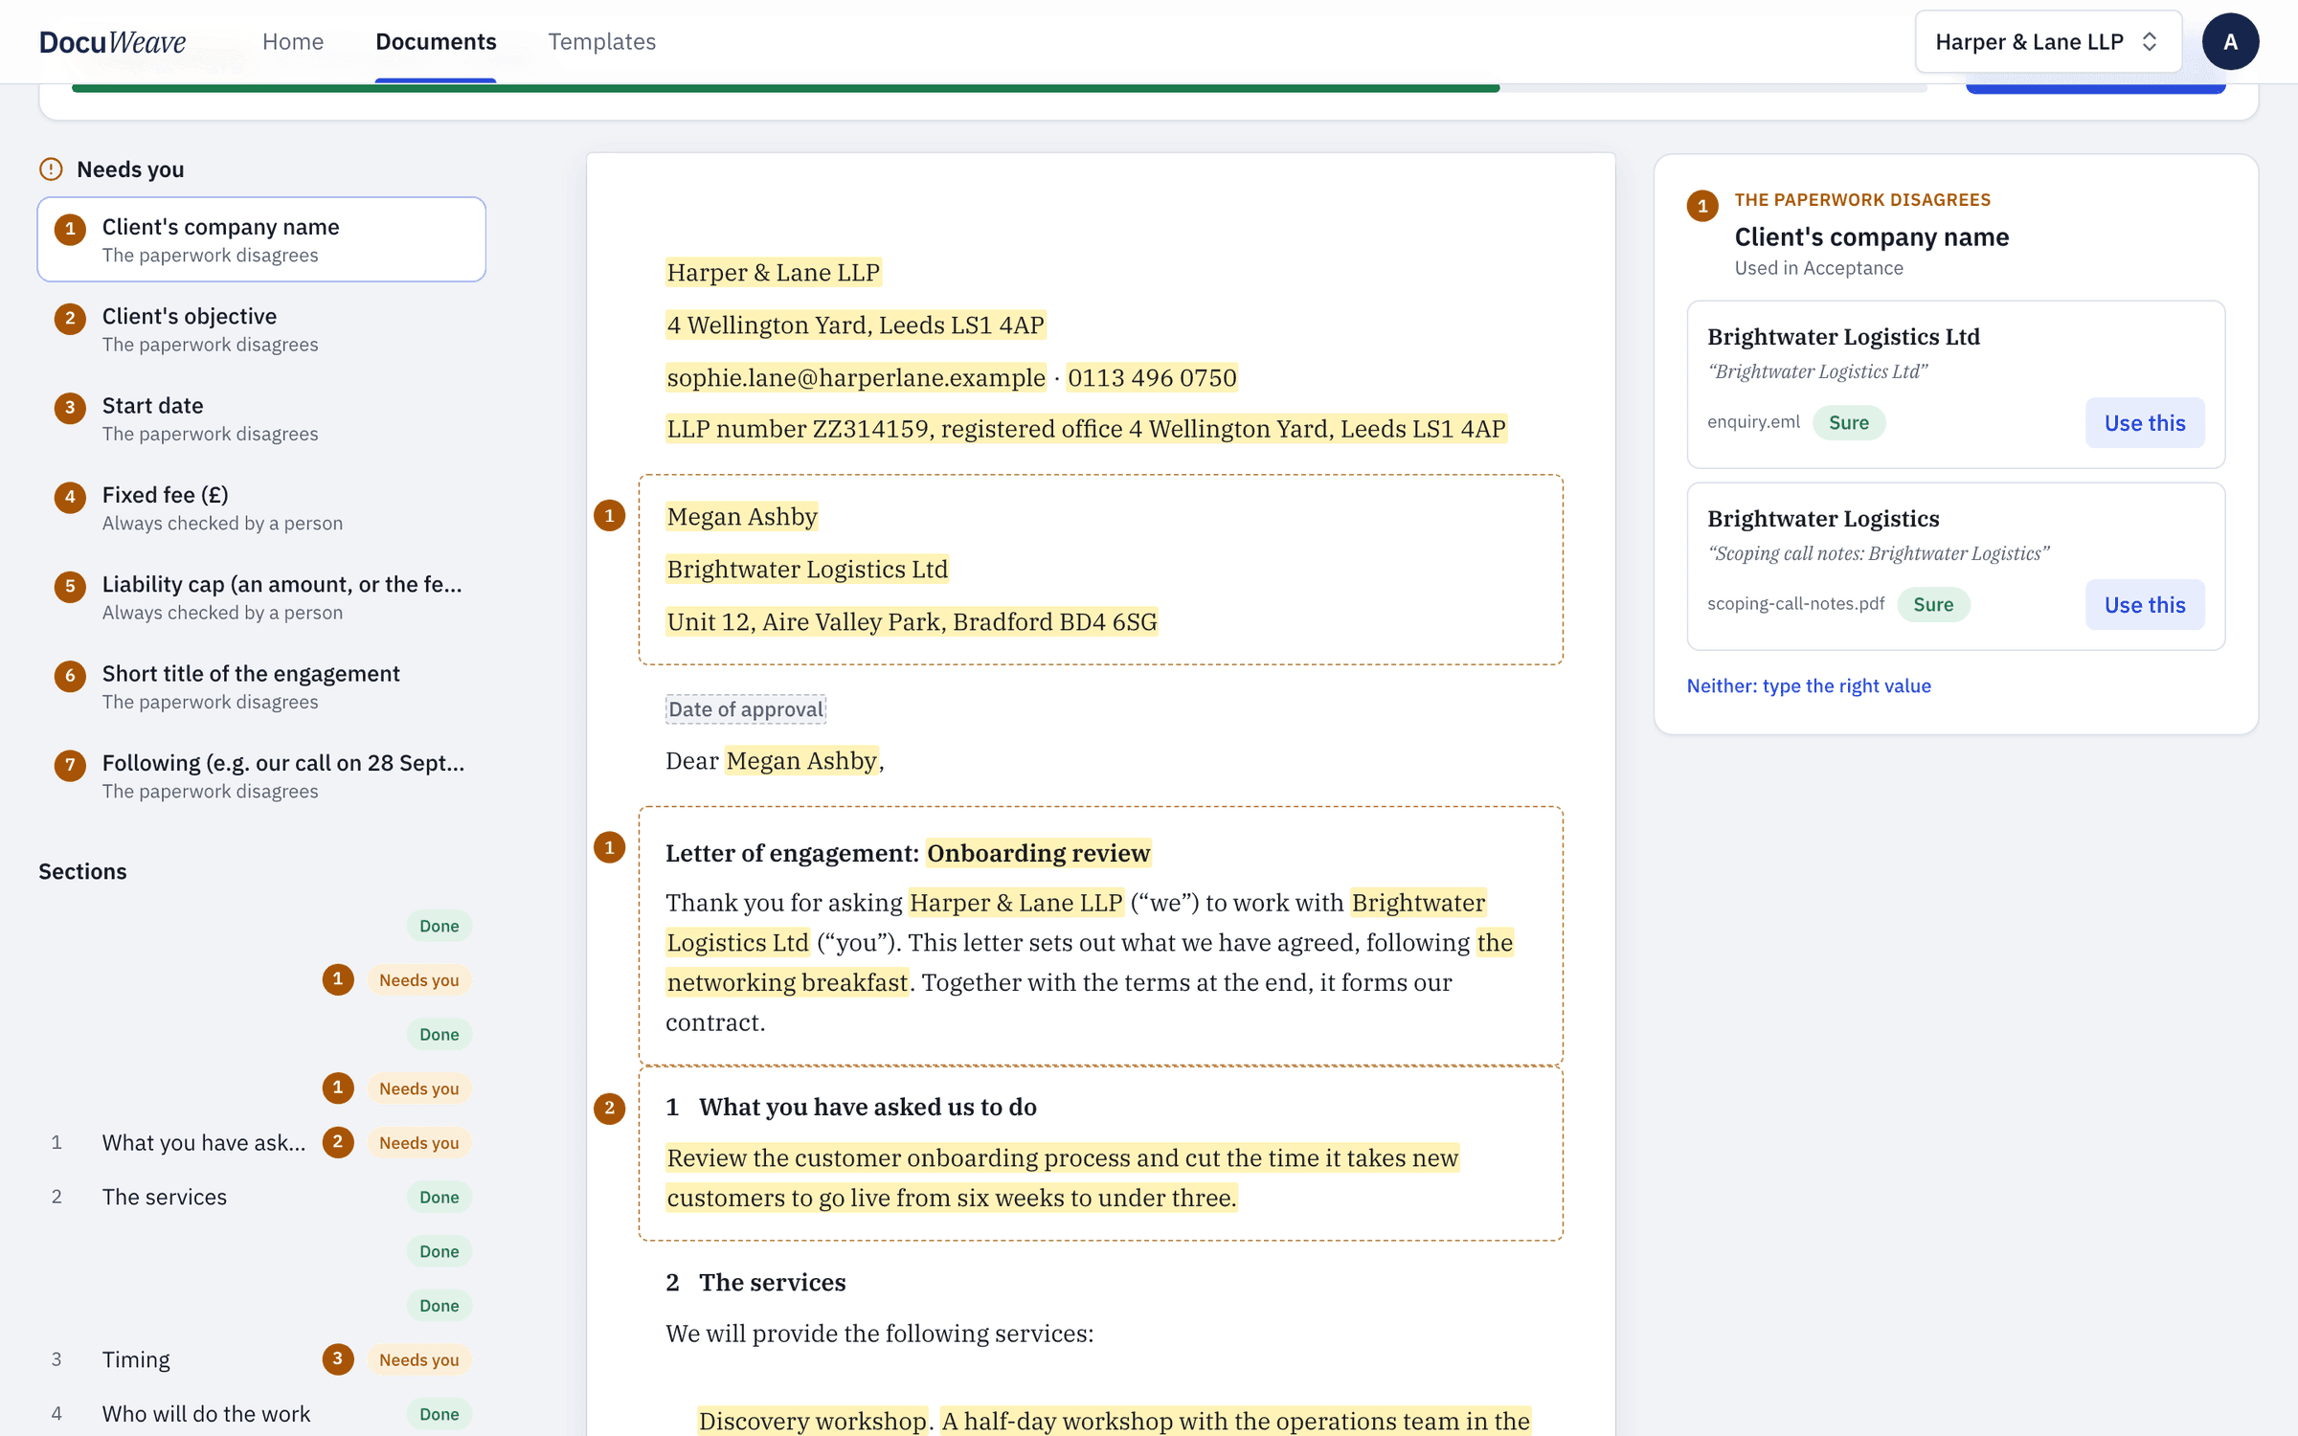Click the green progress bar at top
2298x1436 pixels.
pyautogui.click(x=785, y=88)
